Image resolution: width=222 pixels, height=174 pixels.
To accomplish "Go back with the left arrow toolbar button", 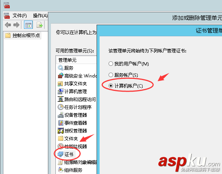I will pyautogui.click(x=8, y=25).
